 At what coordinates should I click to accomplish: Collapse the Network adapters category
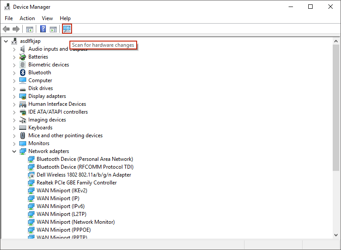pyautogui.click(x=14, y=151)
